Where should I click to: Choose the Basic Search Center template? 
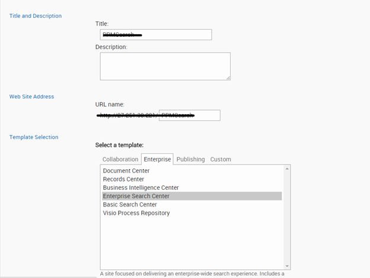130,205
